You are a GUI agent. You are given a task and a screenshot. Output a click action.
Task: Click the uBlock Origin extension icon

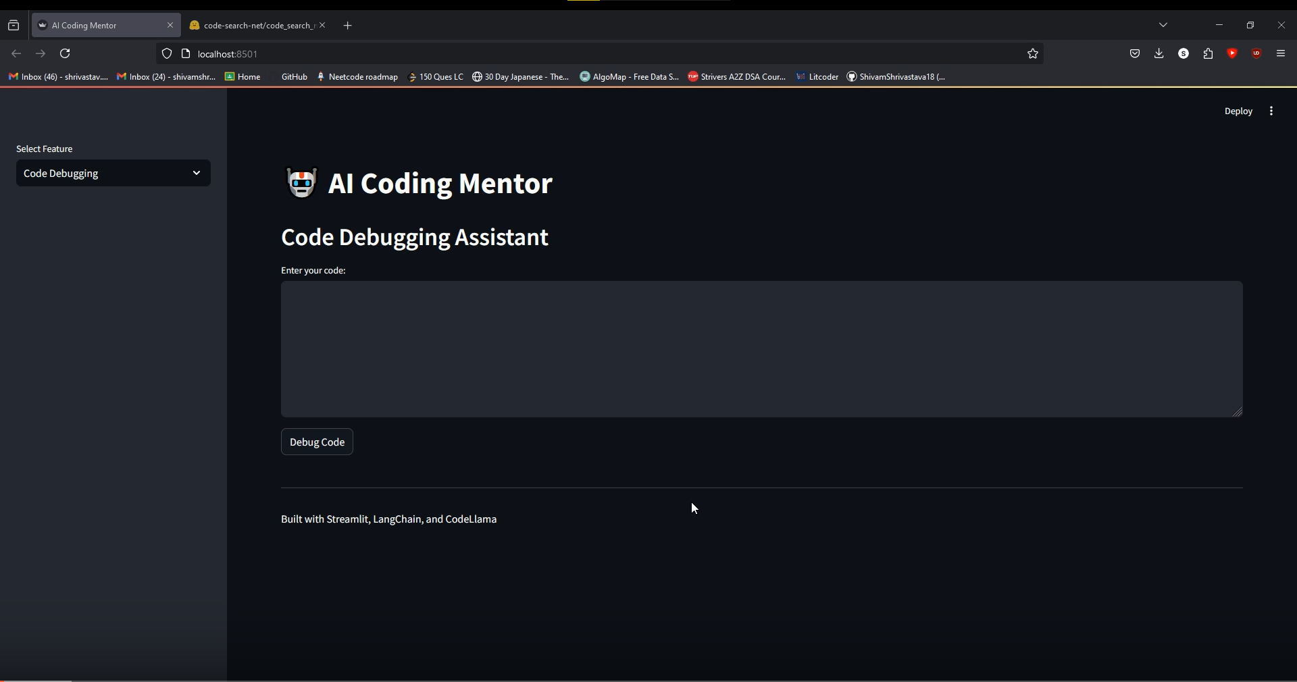(x=1256, y=54)
